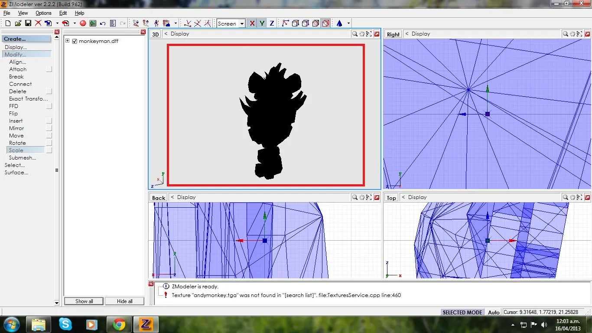Open Google Chrome from the taskbar
592x333 pixels.
pos(119,324)
